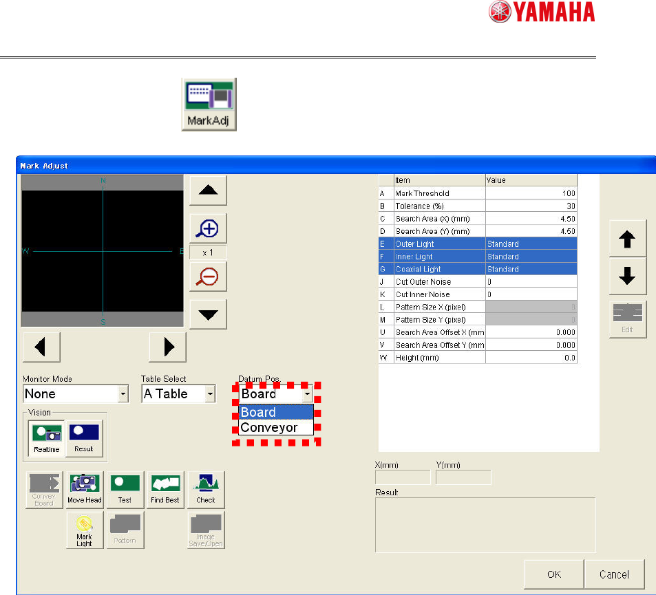The width and height of the screenshot is (656, 595).
Task: Collapse the Datum Pos dropdown arrow
Action: tap(307, 394)
